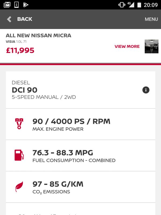Tap the vibrate mode status icon
The width and height of the screenshot is (161, 215).
[x=122, y=5]
